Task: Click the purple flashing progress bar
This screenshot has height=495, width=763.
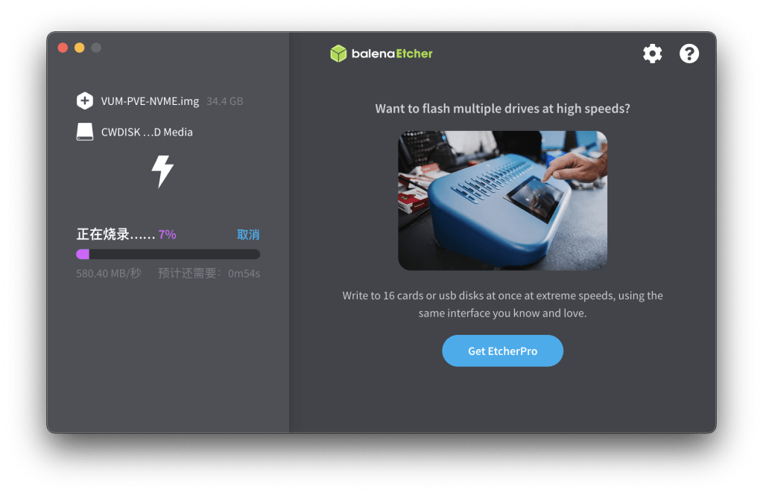Action: click(168, 255)
